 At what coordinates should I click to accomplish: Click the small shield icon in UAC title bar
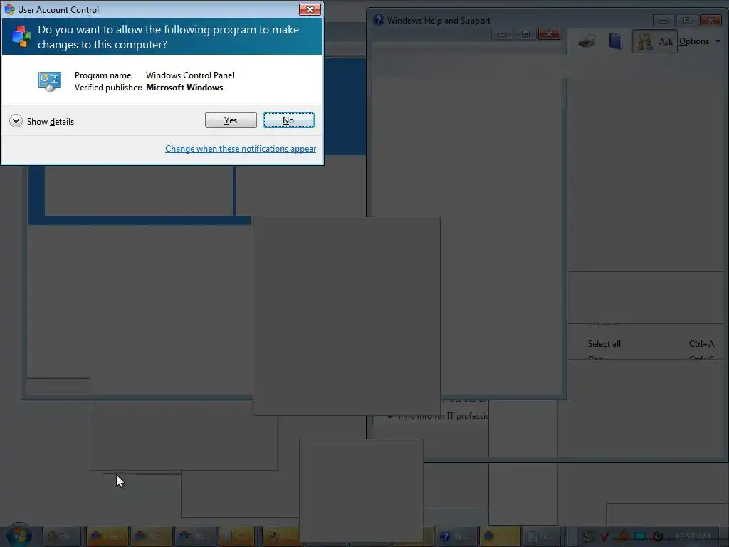9,9
